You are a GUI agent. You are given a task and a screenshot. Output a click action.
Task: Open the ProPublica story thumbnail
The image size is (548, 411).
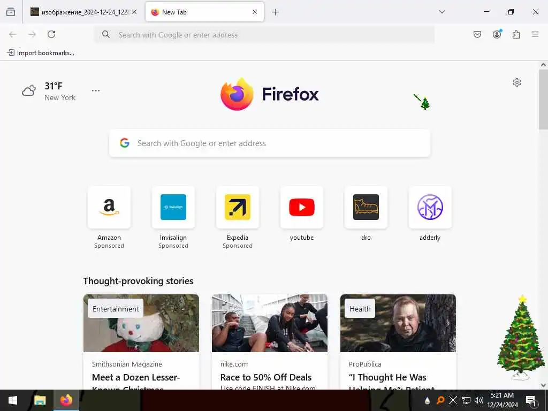(x=398, y=323)
